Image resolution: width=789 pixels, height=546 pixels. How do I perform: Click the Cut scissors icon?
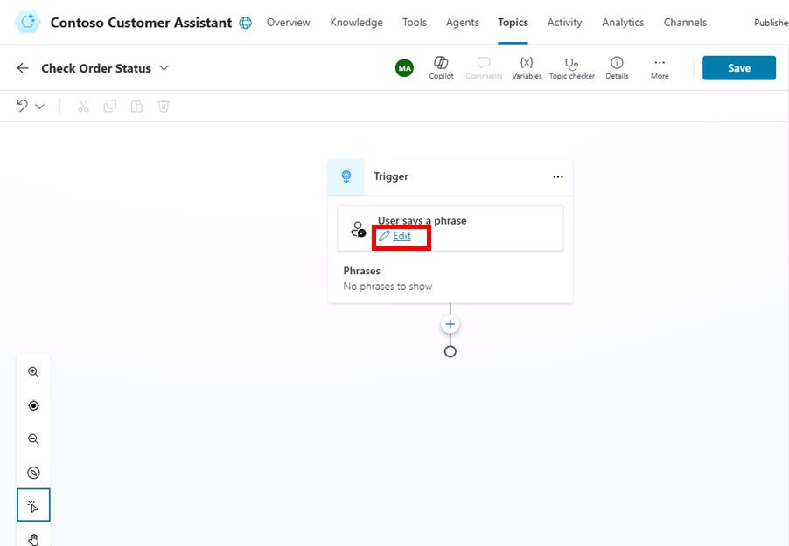coord(83,106)
